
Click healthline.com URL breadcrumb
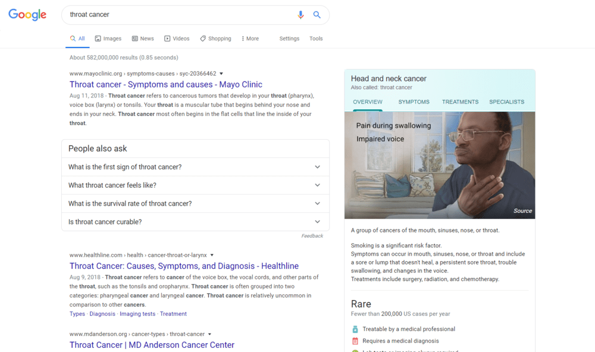(138, 255)
